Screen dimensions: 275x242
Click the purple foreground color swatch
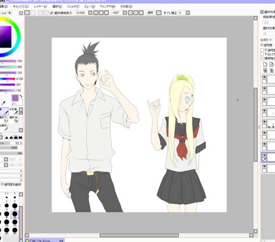pos(15,98)
